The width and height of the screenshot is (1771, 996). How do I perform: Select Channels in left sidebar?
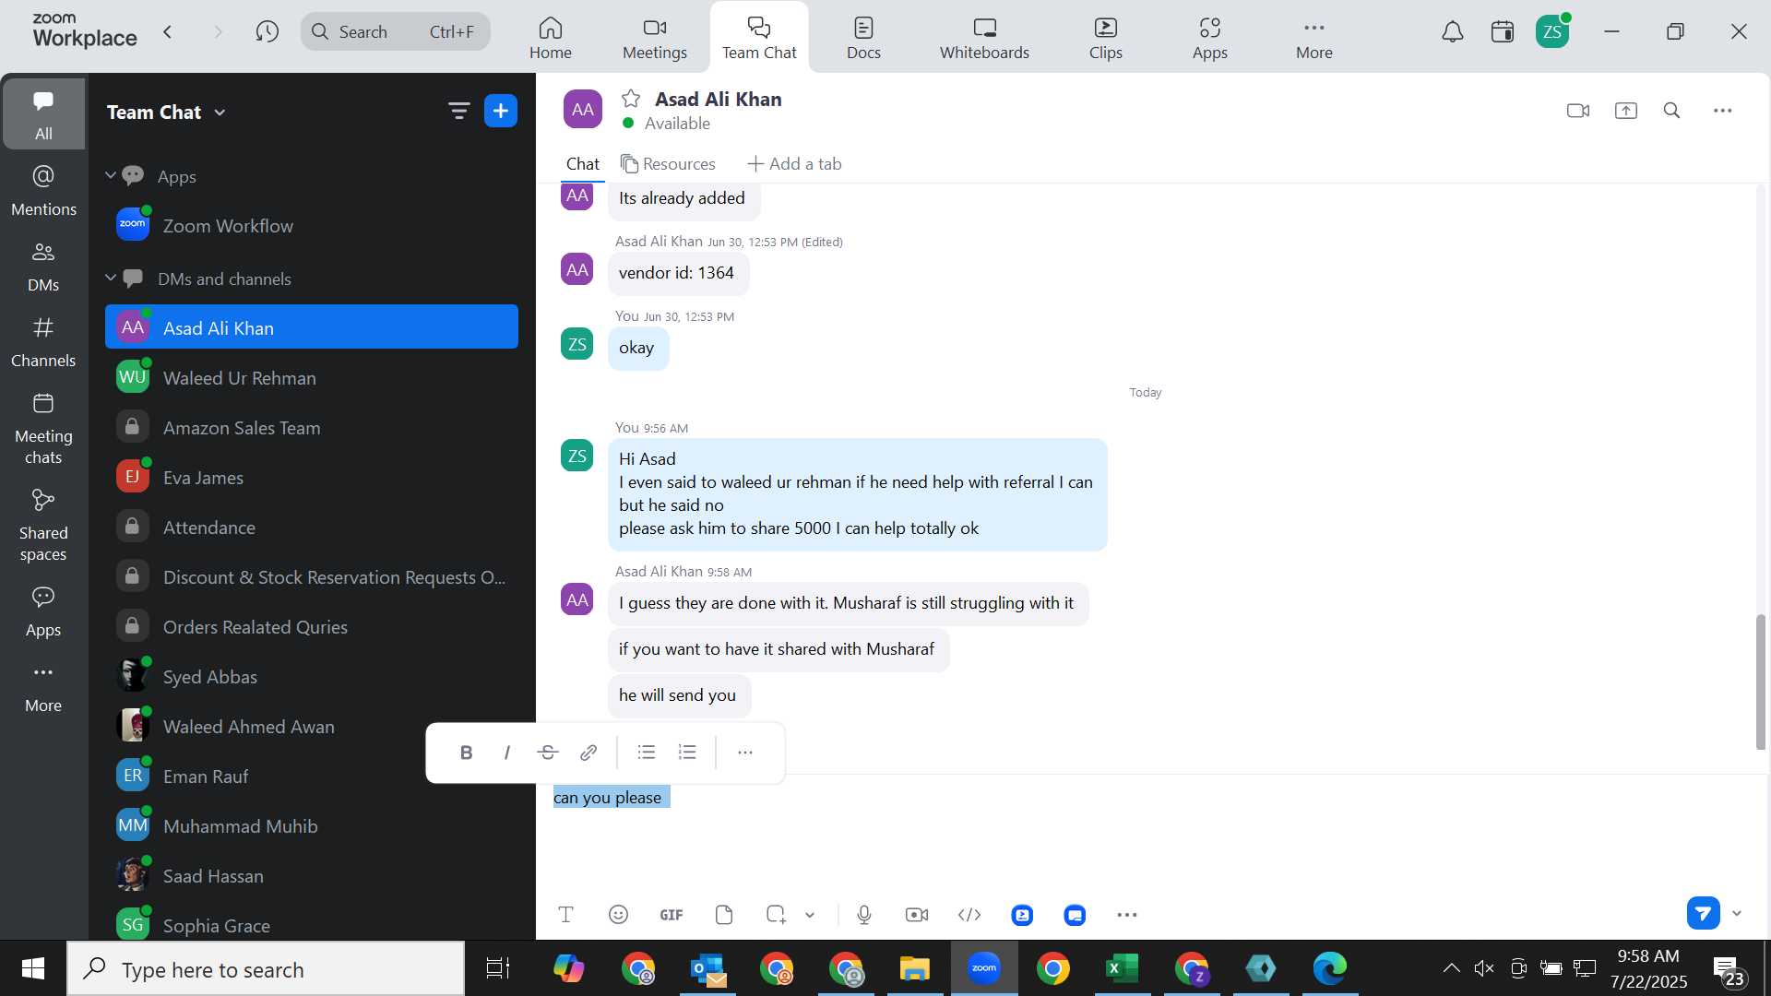tap(43, 342)
